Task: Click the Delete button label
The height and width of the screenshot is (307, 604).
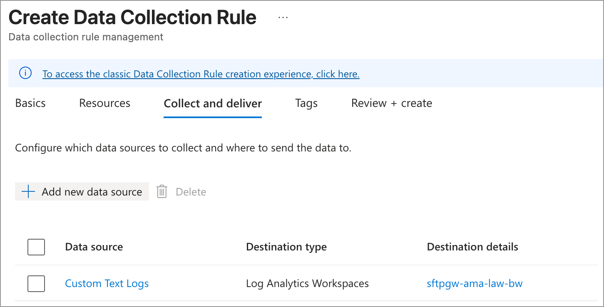Action: click(x=191, y=192)
